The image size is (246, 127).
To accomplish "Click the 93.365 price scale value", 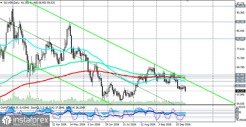I will click(x=240, y=12).
